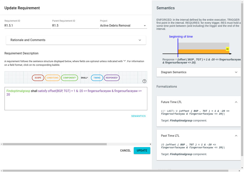Collapse the Past Time LTL section
The image size is (244, 172).
[236, 136]
